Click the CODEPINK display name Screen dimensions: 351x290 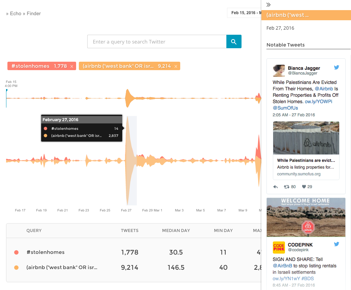point(300,245)
